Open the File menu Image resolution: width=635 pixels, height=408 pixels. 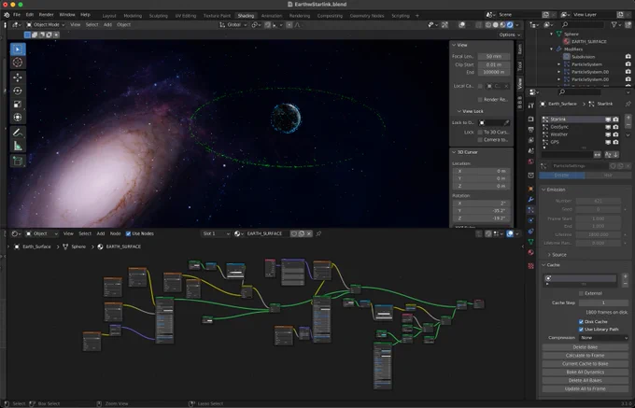coord(17,15)
